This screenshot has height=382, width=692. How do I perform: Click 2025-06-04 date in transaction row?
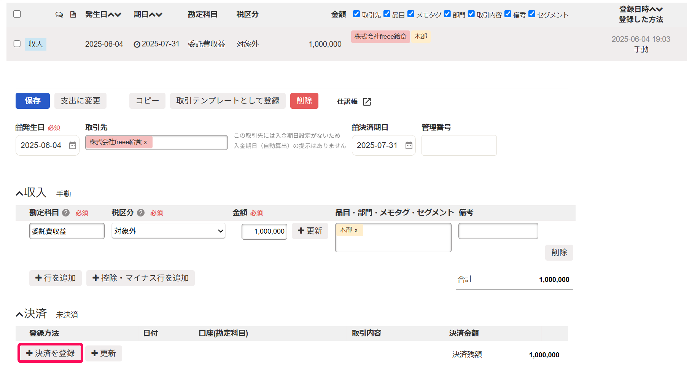point(104,44)
